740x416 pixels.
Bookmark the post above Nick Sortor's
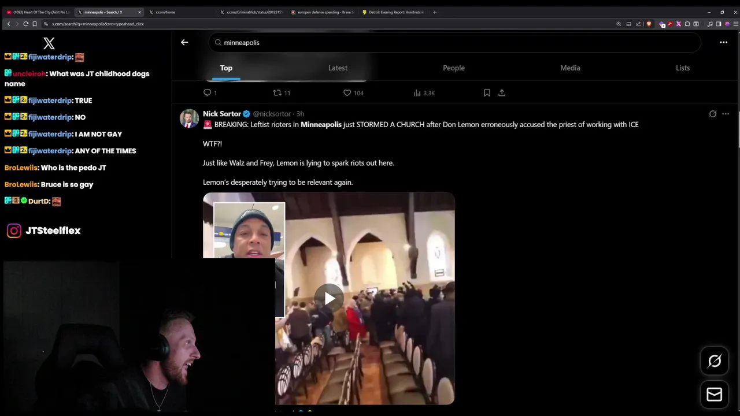click(x=487, y=92)
